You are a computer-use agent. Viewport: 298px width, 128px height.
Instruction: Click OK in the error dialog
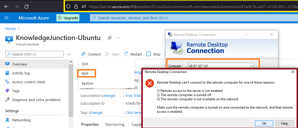[x=264, y=124]
